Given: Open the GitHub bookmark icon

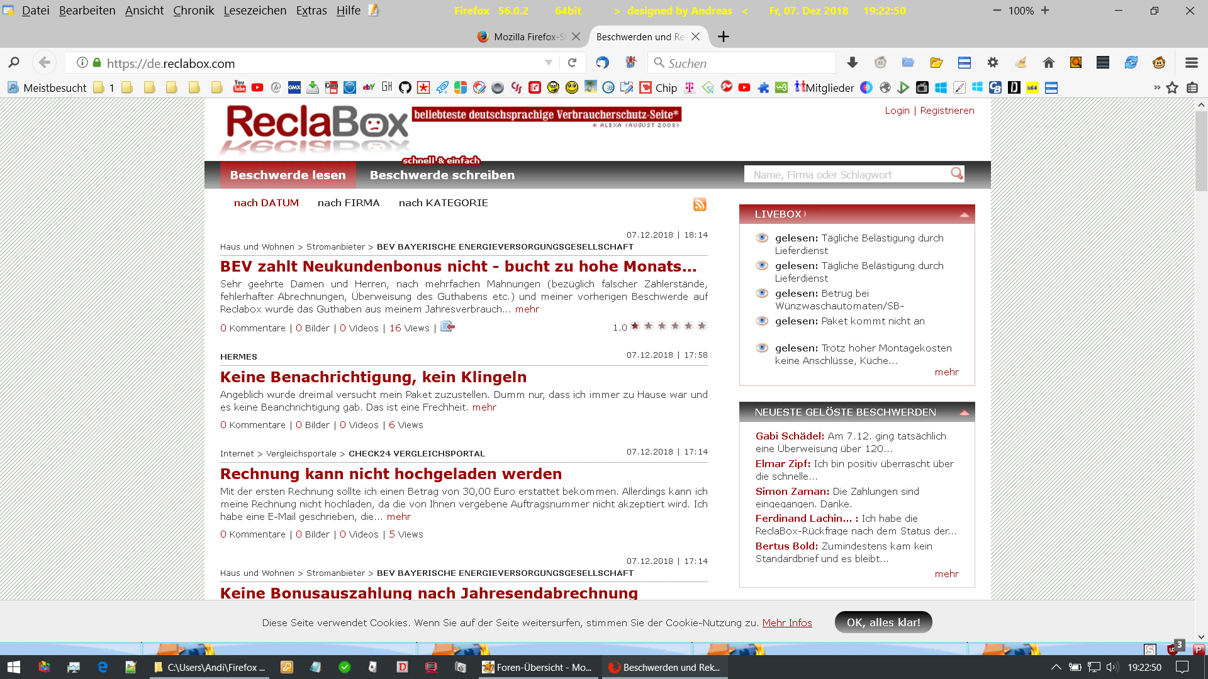Looking at the screenshot, I should click(405, 87).
